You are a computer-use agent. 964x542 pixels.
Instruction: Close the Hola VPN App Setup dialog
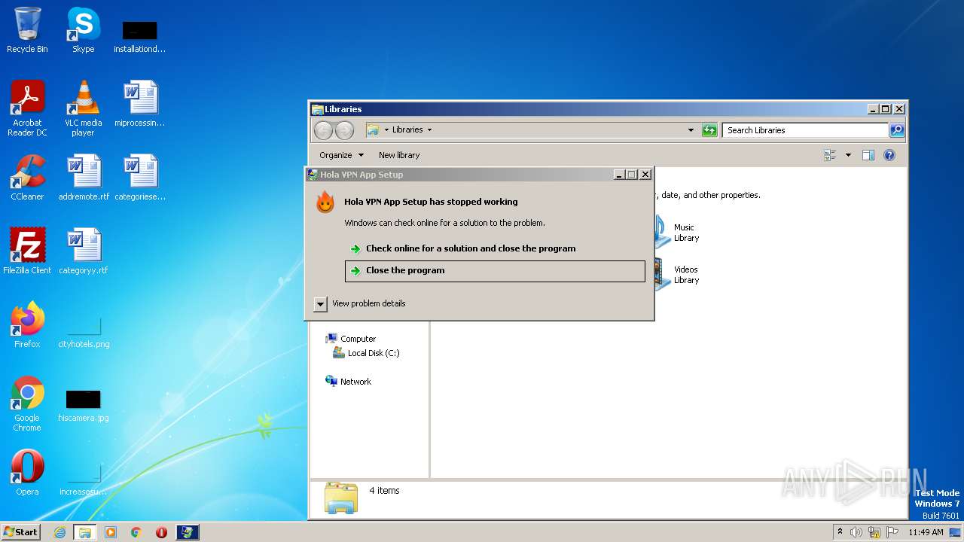click(645, 175)
